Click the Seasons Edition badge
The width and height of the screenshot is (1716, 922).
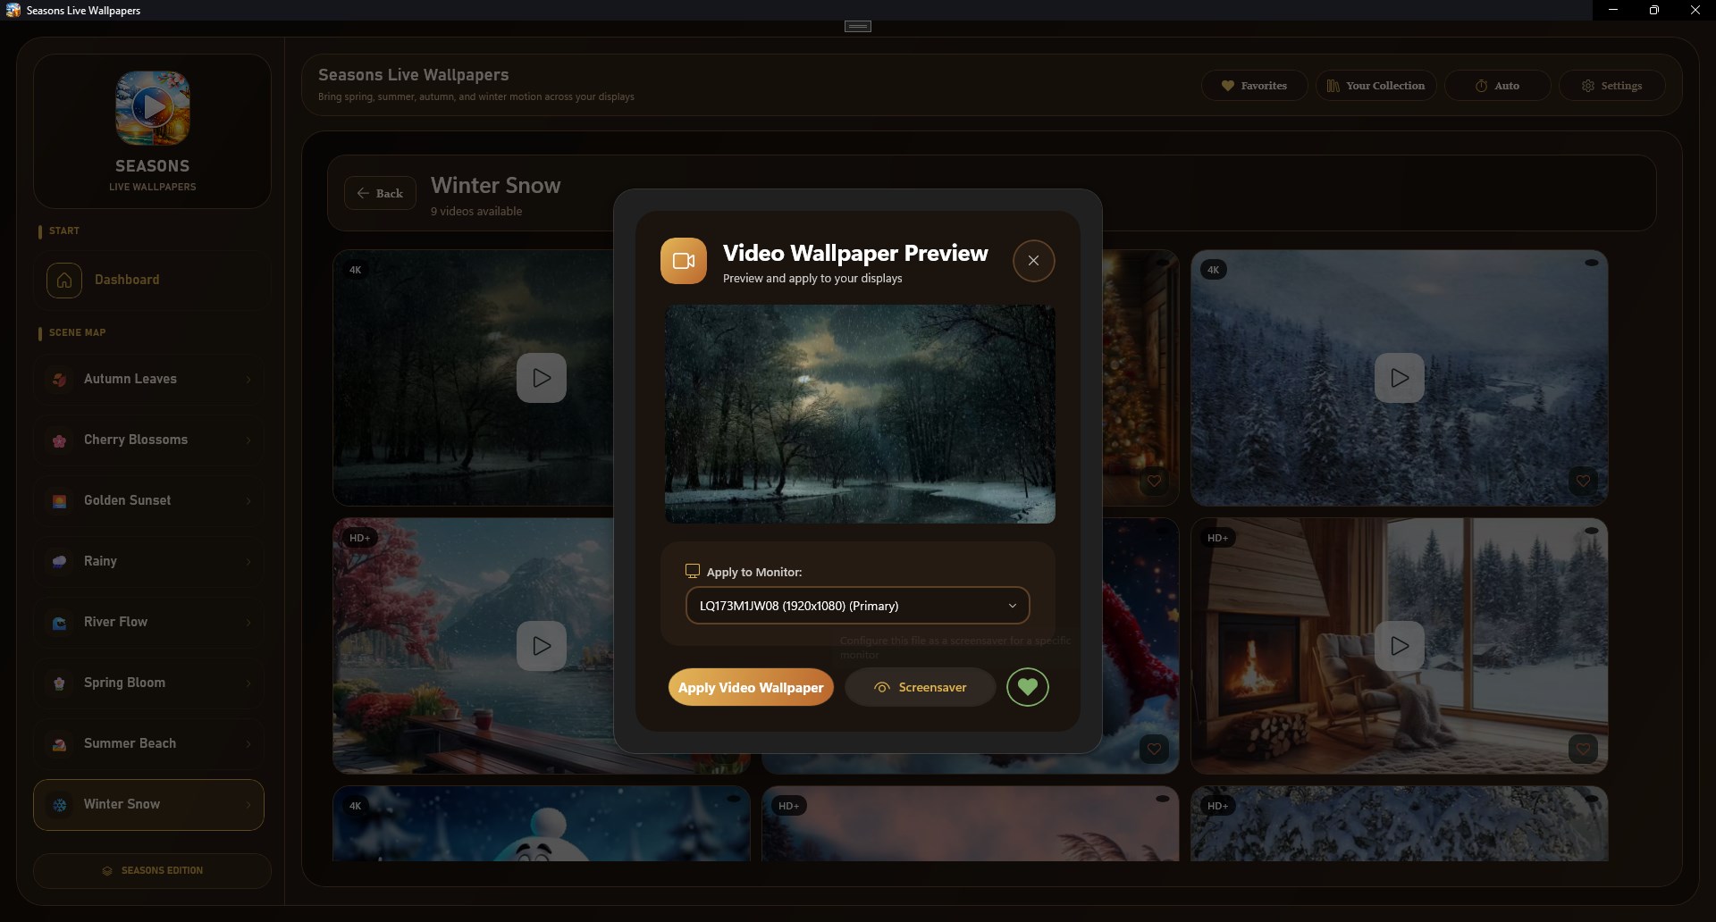coord(152,871)
